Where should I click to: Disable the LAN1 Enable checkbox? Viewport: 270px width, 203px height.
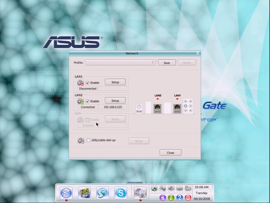point(88,82)
